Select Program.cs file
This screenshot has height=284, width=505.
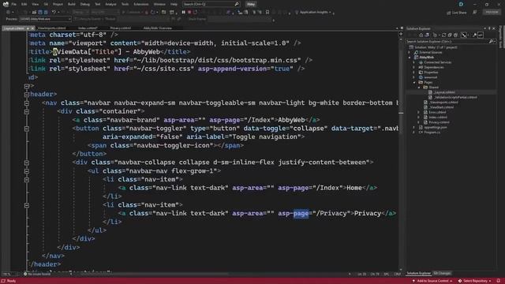point(432,133)
